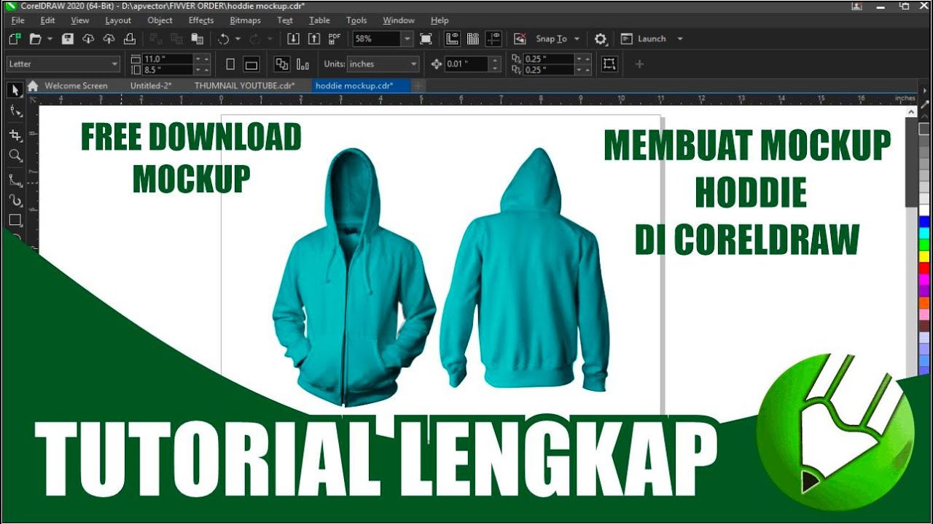The image size is (933, 524).
Task: Open the Layout menu
Action: click(118, 20)
